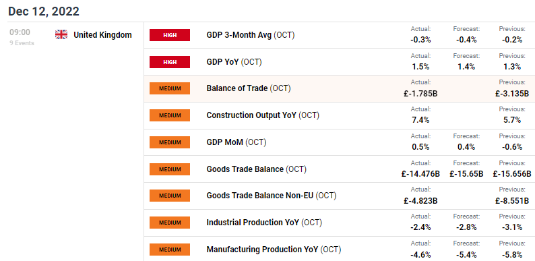The width and height of the screenshot is (535, 261).
Task: Click the GDP MoM actual value 0.5%
Action: click(420, 147)
